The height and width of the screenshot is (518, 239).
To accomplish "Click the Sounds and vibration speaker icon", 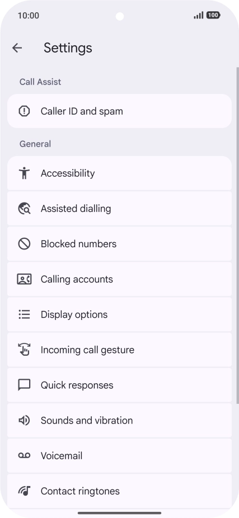I will [24, 420].
